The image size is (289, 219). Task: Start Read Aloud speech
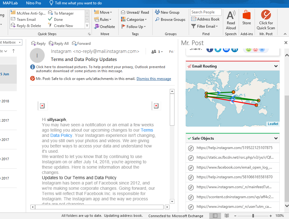pos(231,16)
